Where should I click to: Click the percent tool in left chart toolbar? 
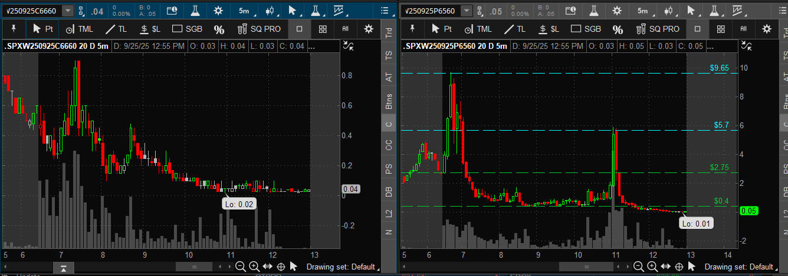pyautogui.click(x=219, y=29)
